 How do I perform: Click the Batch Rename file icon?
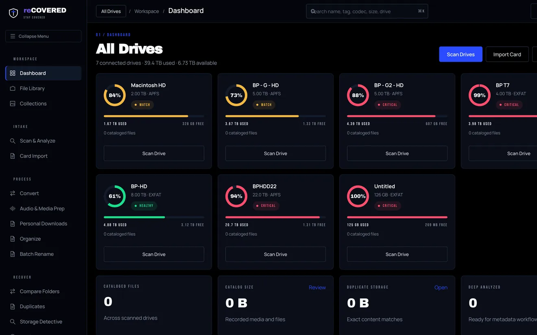13,254
